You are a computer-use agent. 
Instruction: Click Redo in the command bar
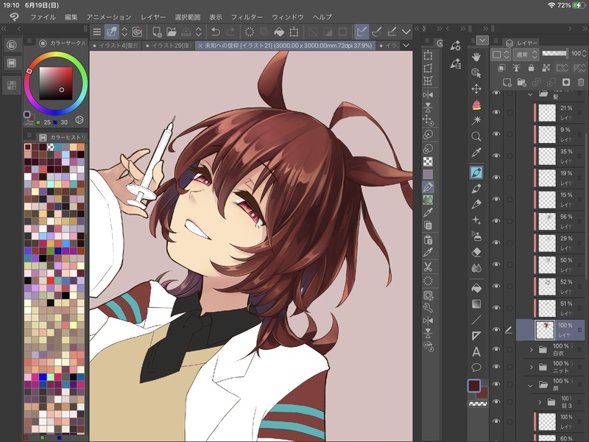[x=230, y=32]
